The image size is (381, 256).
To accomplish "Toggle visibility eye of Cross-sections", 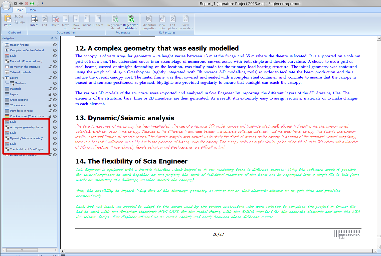I will pyautogui.click(x=55, y=100).
